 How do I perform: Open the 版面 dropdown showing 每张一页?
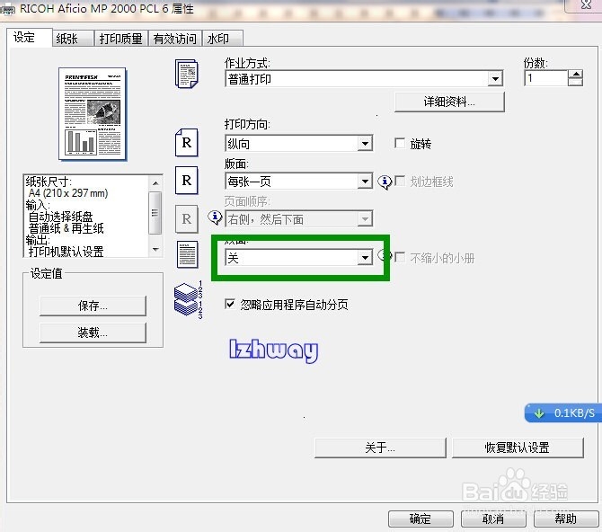(x=298, y=181)
